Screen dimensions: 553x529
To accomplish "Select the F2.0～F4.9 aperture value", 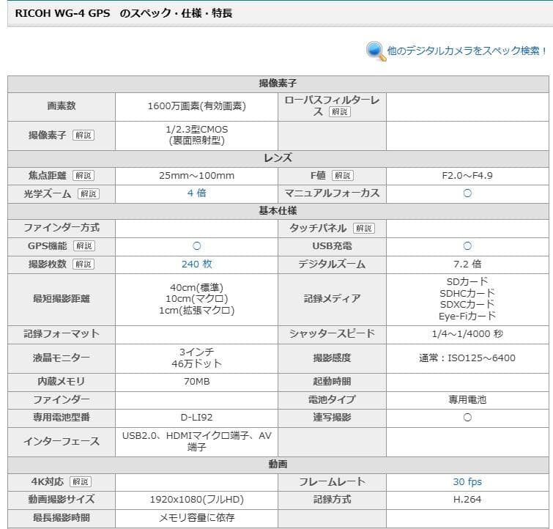I will pyautogui.click(x=467, y=175).
